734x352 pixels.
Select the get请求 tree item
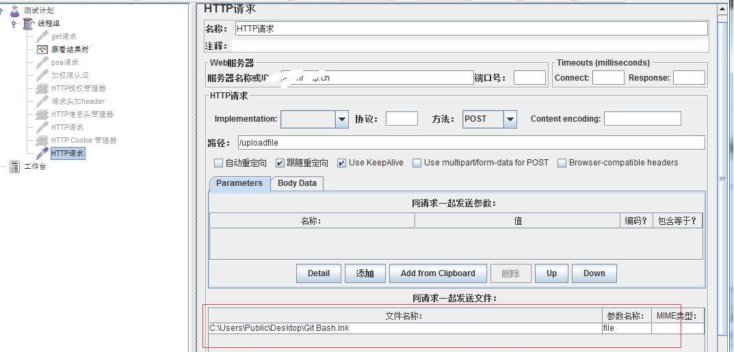click(x=64, y=36)
